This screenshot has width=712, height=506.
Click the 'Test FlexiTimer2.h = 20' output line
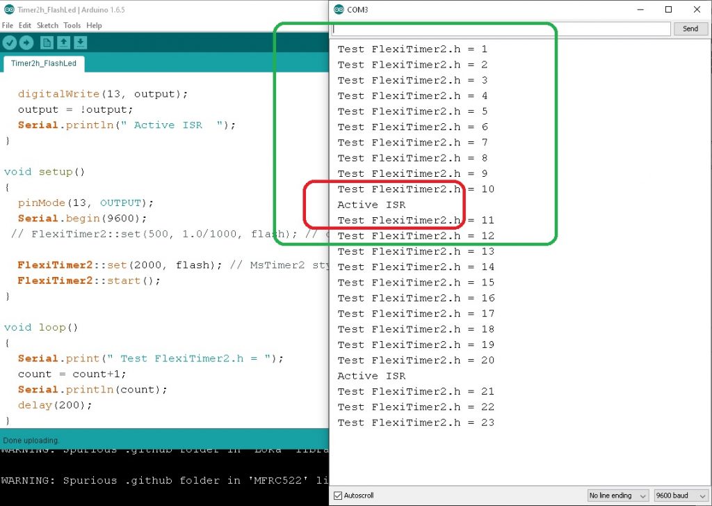point(416,361)
